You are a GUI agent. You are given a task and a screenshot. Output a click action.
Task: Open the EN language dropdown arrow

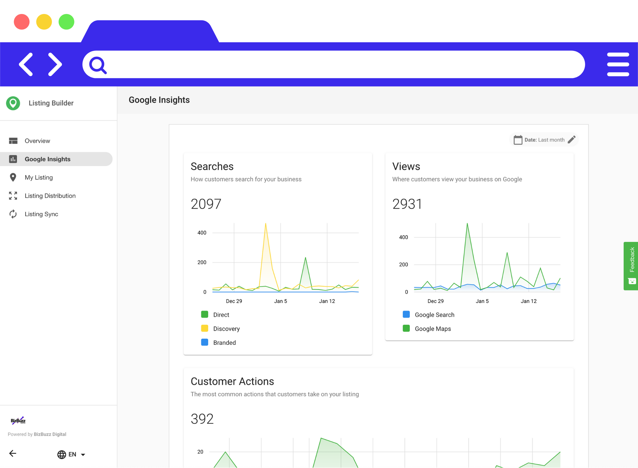[83, 455]
